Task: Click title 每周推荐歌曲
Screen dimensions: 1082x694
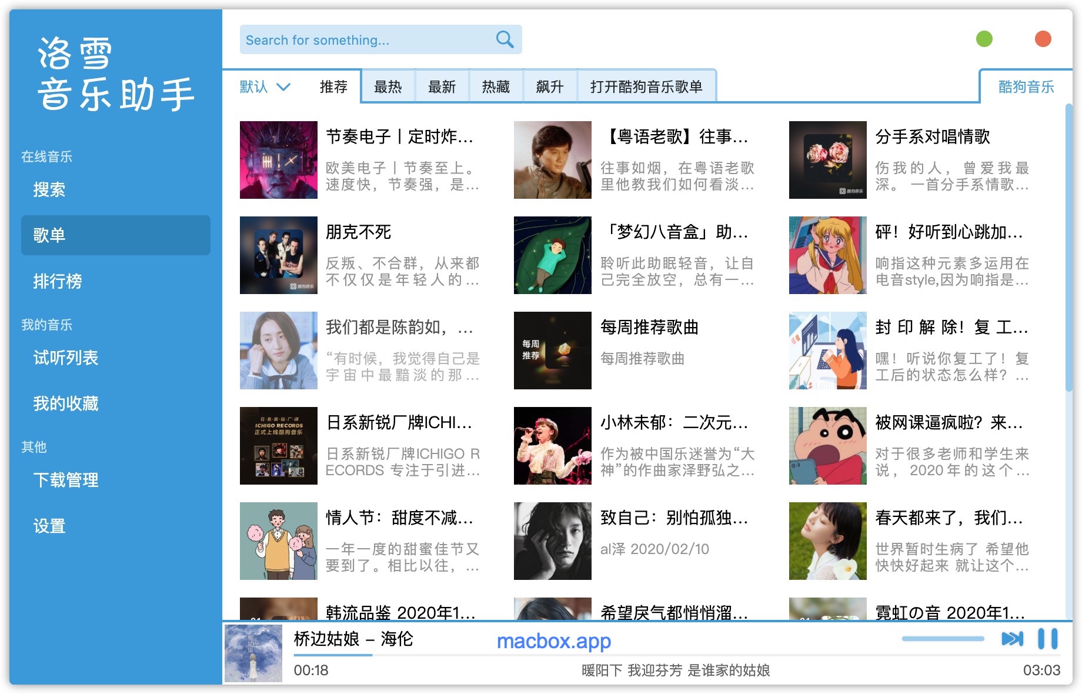Action: click(x=649, y=327)
